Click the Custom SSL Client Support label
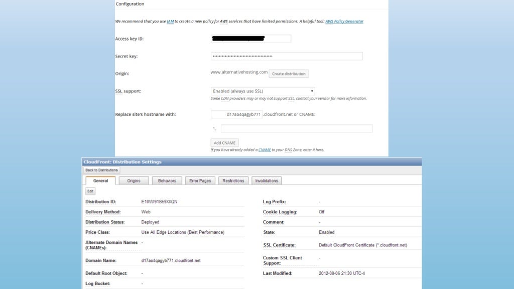The width and height of the screenshot is (514, 289). pyautogui.click(x=283, y=260)
